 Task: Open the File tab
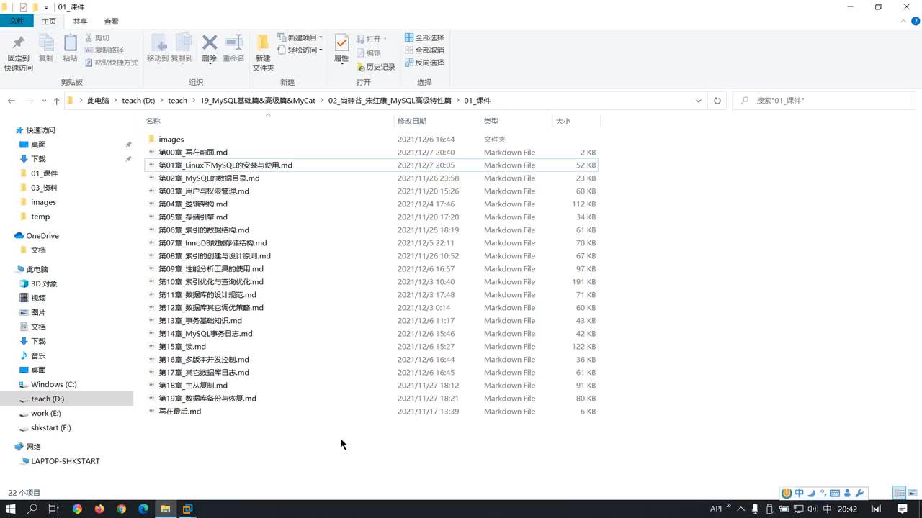click(16, 22)
